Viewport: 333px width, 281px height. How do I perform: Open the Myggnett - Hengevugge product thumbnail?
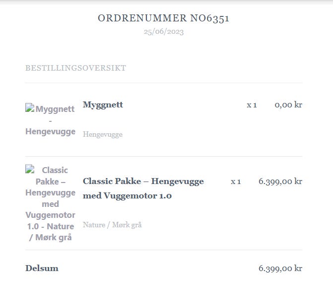[50, 120]
